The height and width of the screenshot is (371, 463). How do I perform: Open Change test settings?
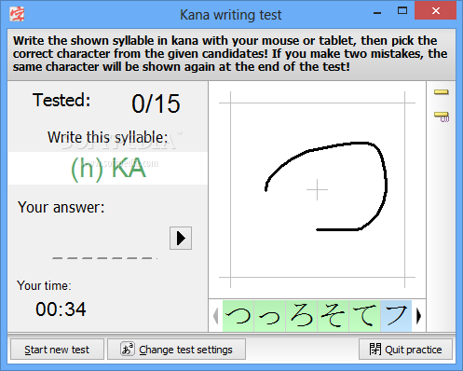176,350
